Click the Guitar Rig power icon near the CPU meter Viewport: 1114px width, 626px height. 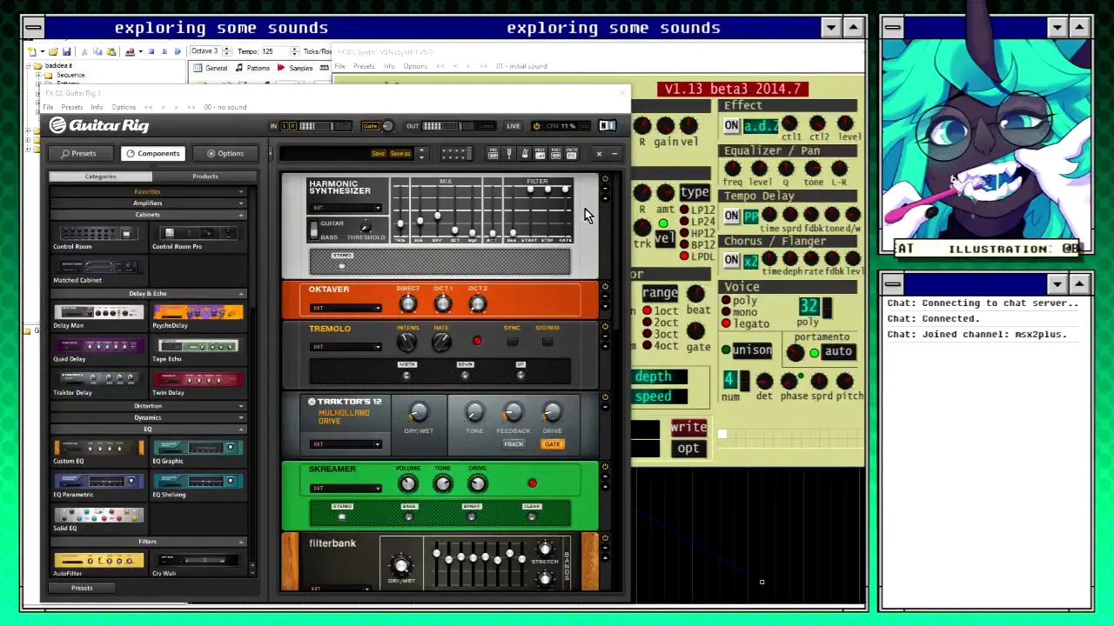pyautogui.click(x=536, y=126)
